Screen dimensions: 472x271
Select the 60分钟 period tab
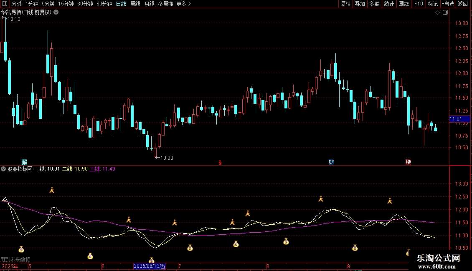tap(104, 4)
